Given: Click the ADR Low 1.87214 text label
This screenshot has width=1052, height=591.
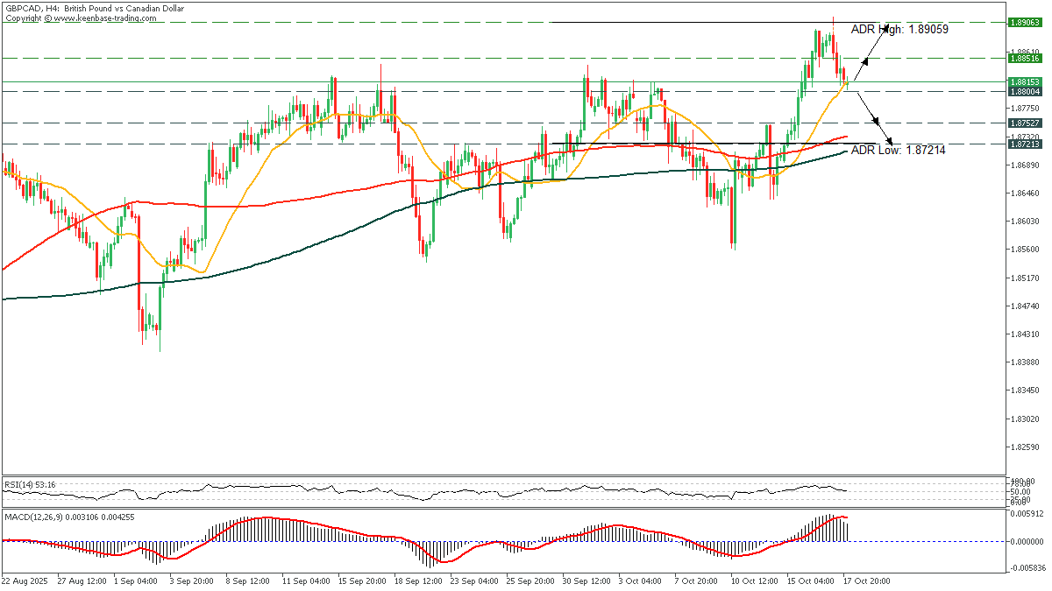Looking at the screenshot, I should pyautogui.click(x=898, y=151).
